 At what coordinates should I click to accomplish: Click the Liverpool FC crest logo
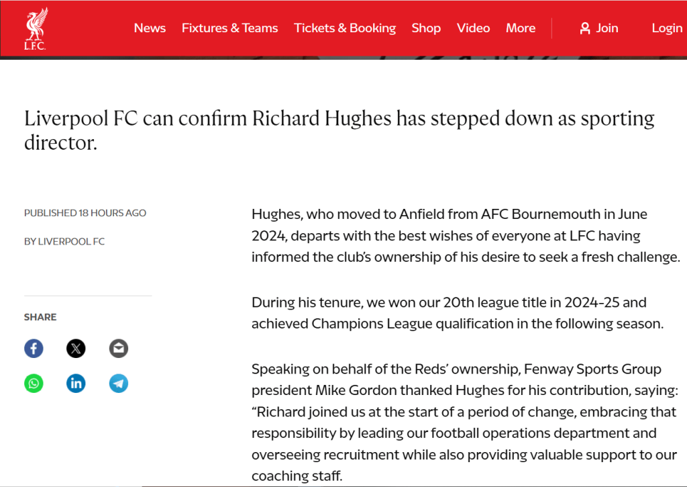tap(36, 29)
